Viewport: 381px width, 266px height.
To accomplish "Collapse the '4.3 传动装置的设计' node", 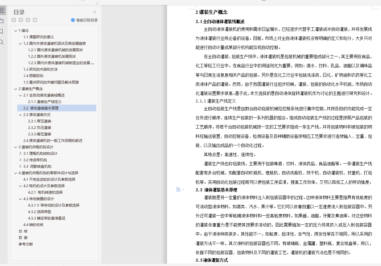I will (20, 199).
